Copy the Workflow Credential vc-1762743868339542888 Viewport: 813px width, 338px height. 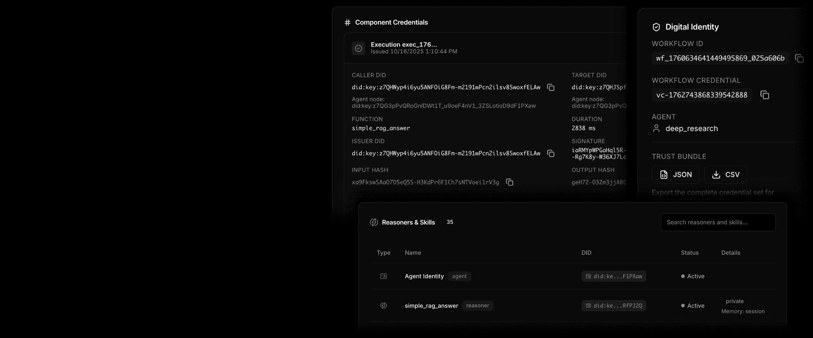pyautogui.click(x=765, y=95)
